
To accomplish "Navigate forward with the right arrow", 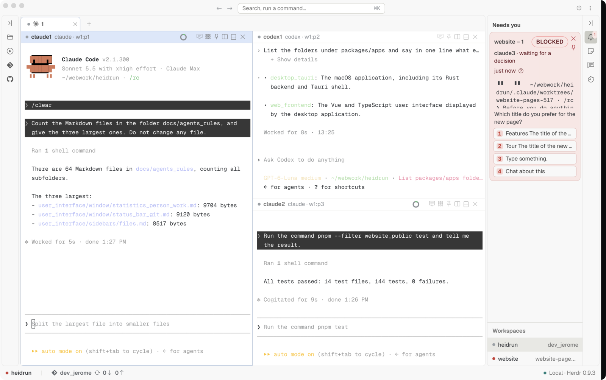I will [x=230, y=8].
